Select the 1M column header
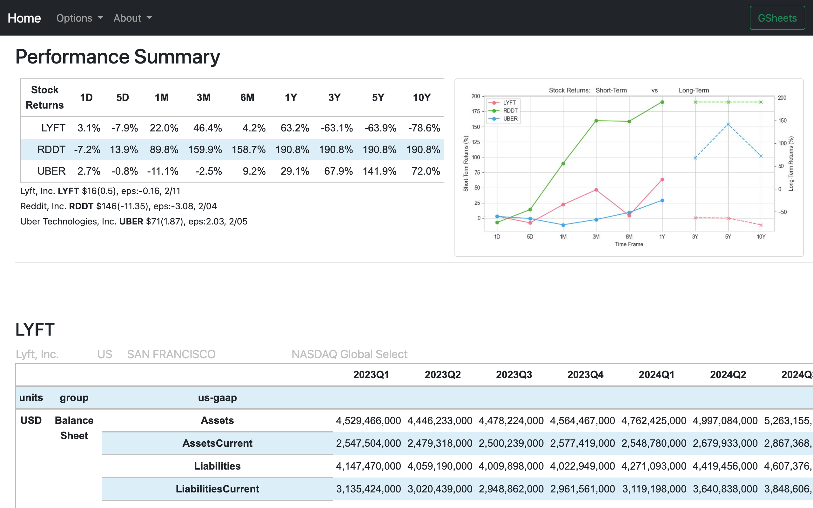This screenshot has height=508, width=813. pos(162,97)
